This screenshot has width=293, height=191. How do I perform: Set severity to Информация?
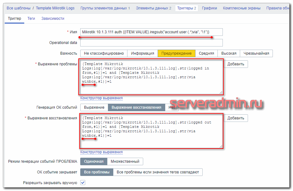(x=142, y=53)
